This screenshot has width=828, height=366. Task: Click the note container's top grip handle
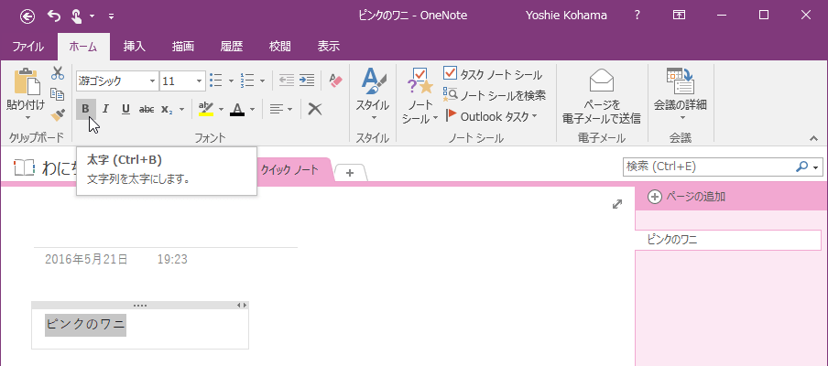pos(140,306)
